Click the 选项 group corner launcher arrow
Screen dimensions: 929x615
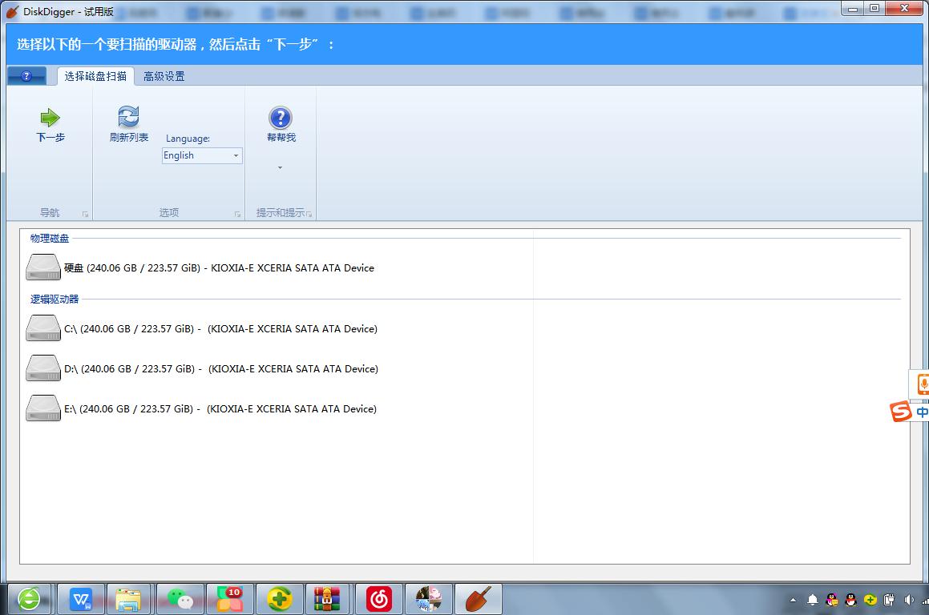pyautogui.click(x=237, y=213)
